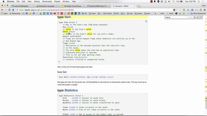Click the page vertical scrollbar thumb
This screenshot has height=116, width=207.
pyautogui.click(x=206, y=103)
